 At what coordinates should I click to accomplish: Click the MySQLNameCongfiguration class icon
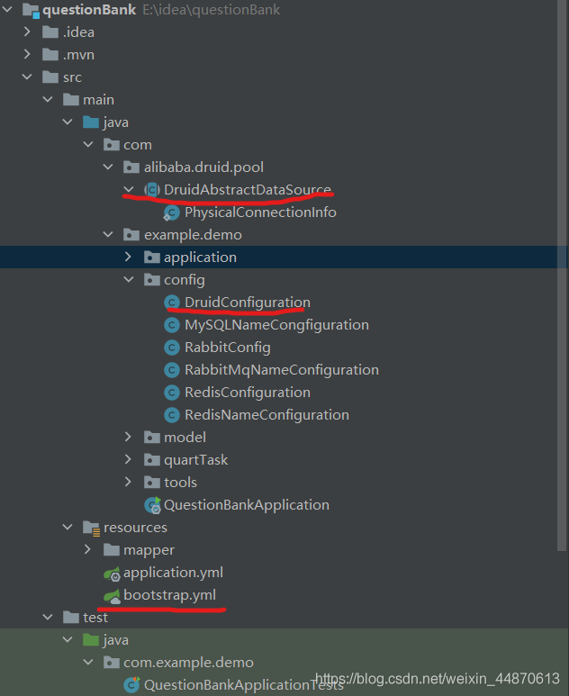point(172,325)
